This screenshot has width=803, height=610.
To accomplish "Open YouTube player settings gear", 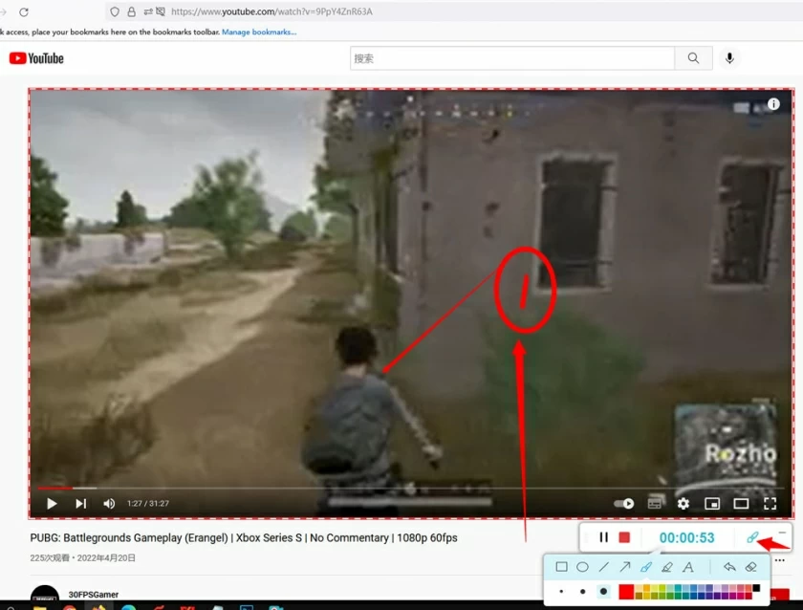I will tap(684, 503).
